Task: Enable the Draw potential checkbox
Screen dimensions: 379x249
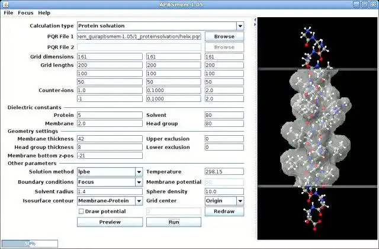Action: point(81,211)
